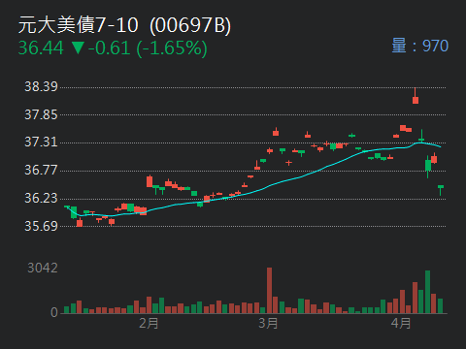
Task: Click the 37.85 price axis label
Action: [41, 114]
